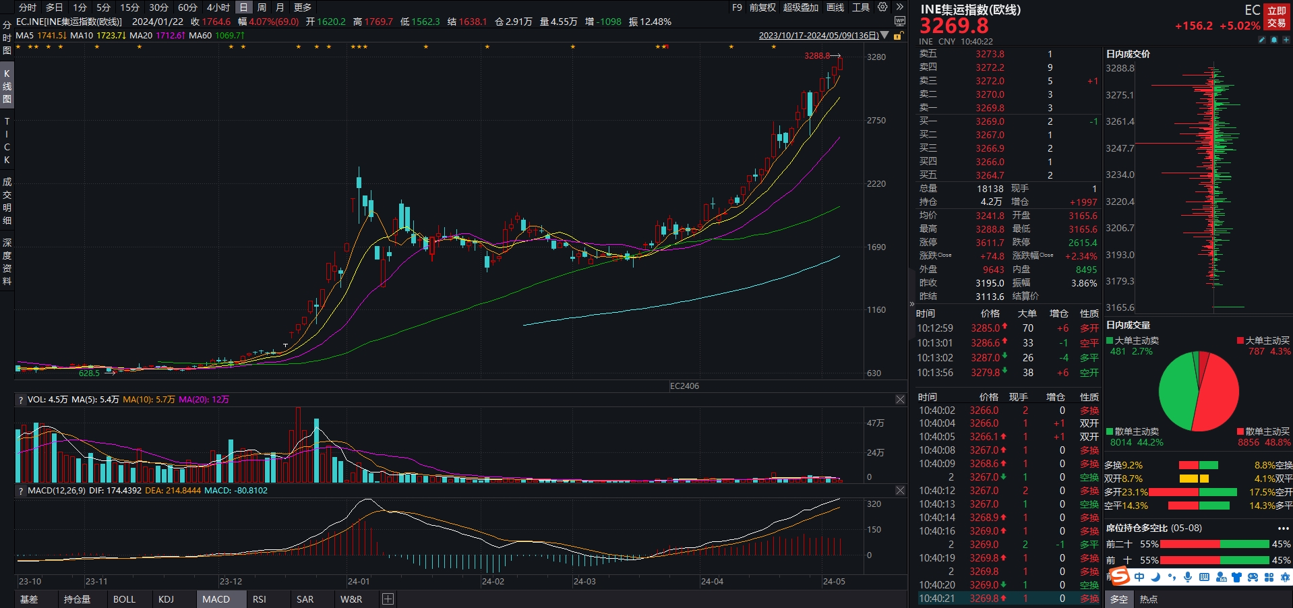This screenshot has height=608, width=1293.
Task: Click the VOL panel help question mark
Action: (x=21, y=400)
